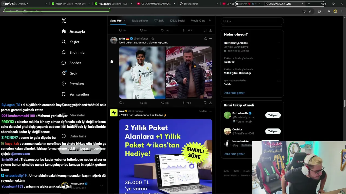
Task: Open the CosMos suggested profile name
Action: (237, 130)
